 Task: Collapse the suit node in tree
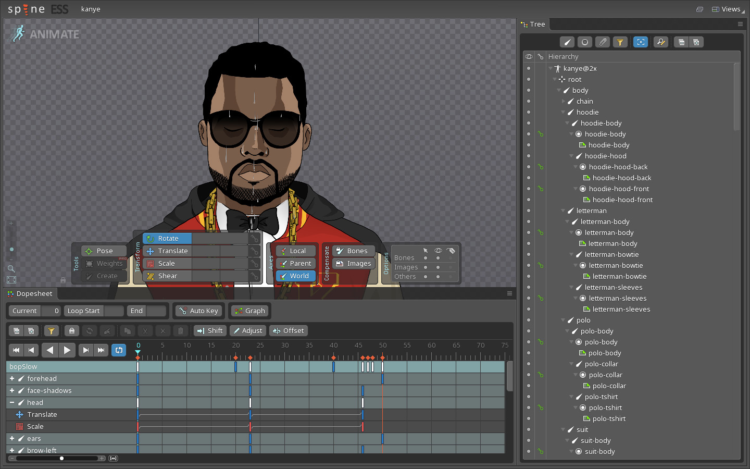563,429
